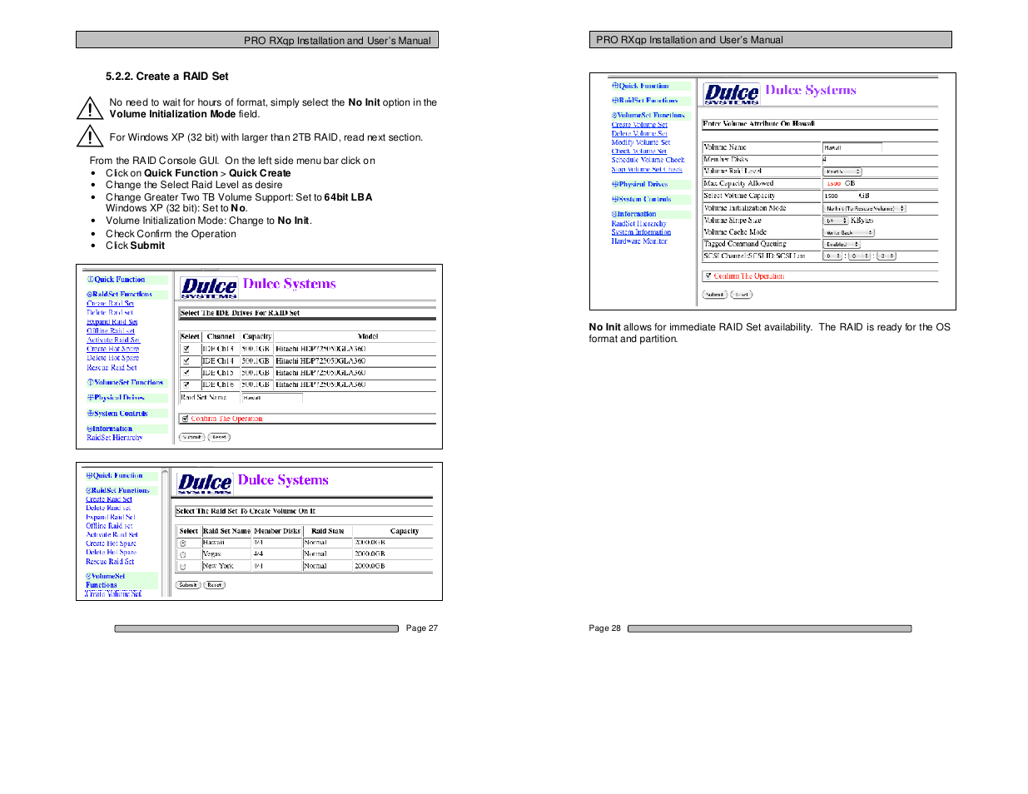Click the Schedule Volume Check link
The height and width of the screenshot is (794, 1028).
(648, 160)
